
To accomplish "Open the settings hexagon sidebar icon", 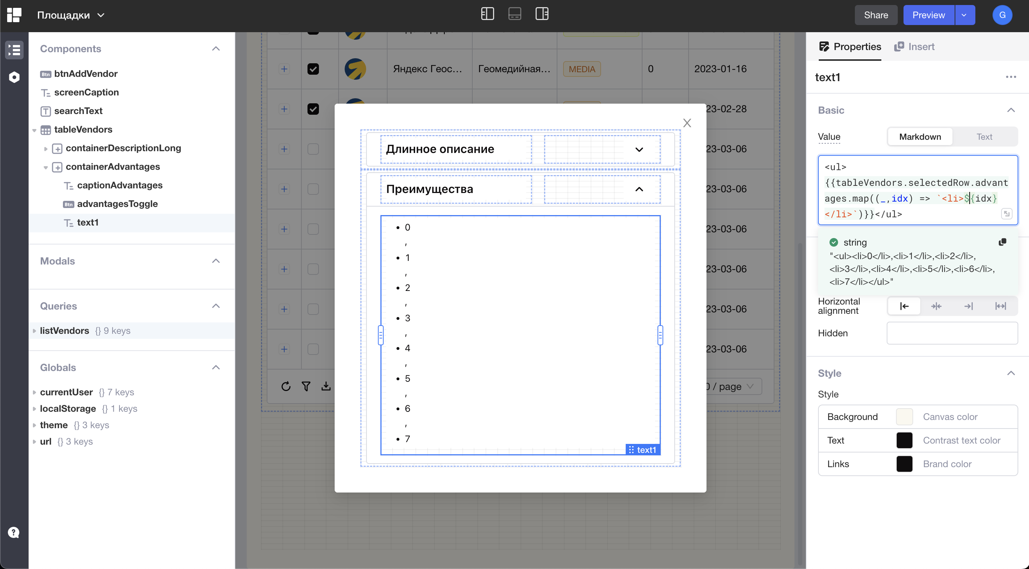I will [x=14, y=77].
